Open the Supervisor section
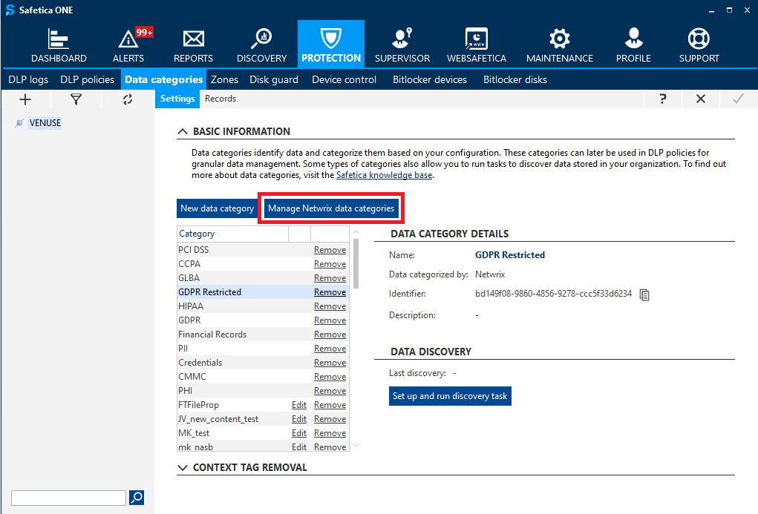The height and width of the screenshot is (514, 758). (x=402, y=45)
